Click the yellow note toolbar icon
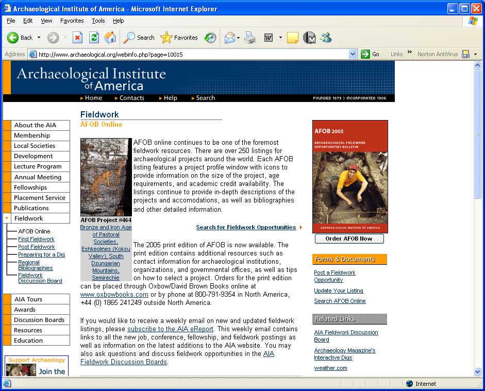The height and width of the screenshot is (391, 485). (x=293, y=38)
